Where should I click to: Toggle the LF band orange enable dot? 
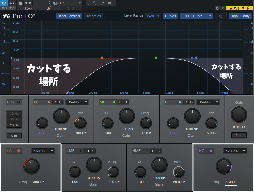(49, 102)
